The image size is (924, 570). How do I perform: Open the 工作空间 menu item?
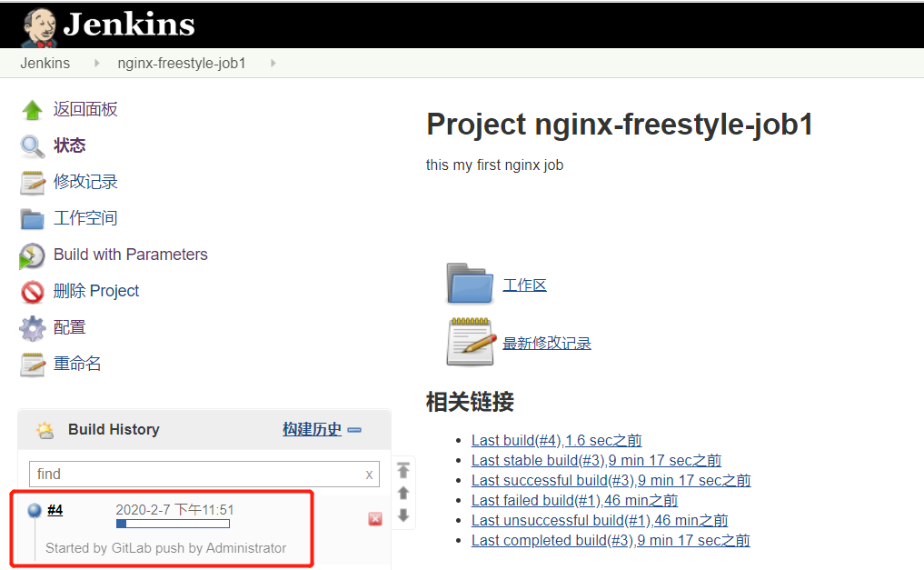[x=85, y=218]
